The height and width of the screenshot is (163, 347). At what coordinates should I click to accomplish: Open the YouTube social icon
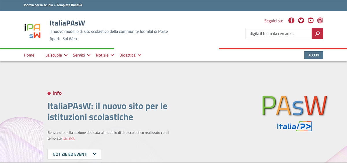(311, 20)
